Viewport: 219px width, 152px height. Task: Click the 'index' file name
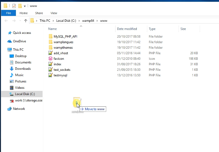click(x=57, y=64)
